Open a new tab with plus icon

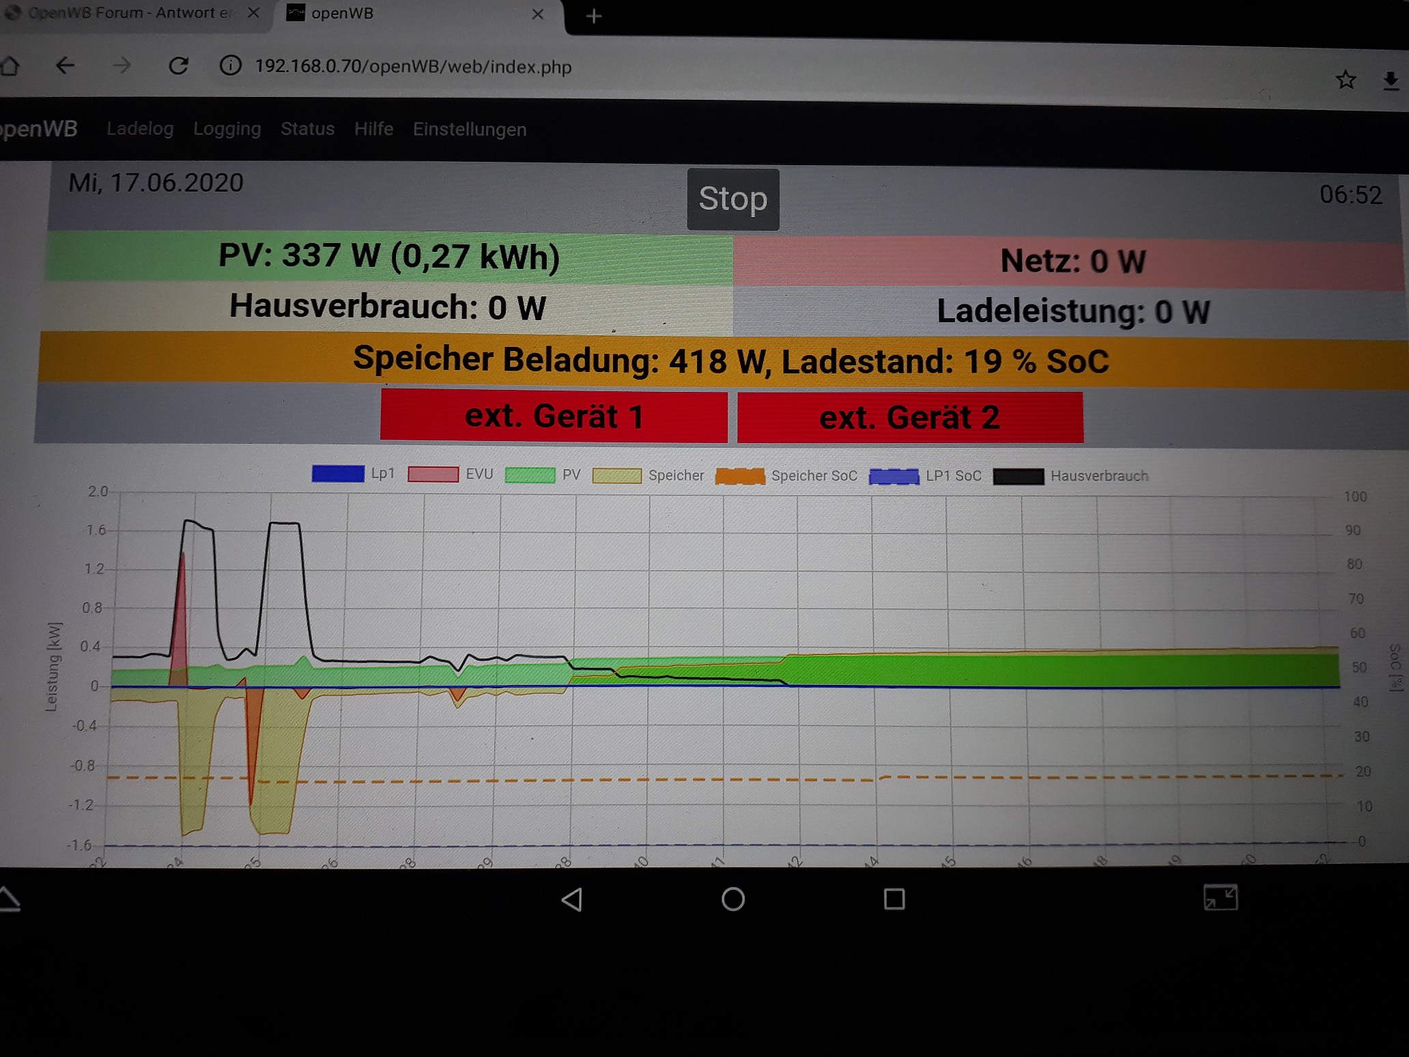click(594, 16)
